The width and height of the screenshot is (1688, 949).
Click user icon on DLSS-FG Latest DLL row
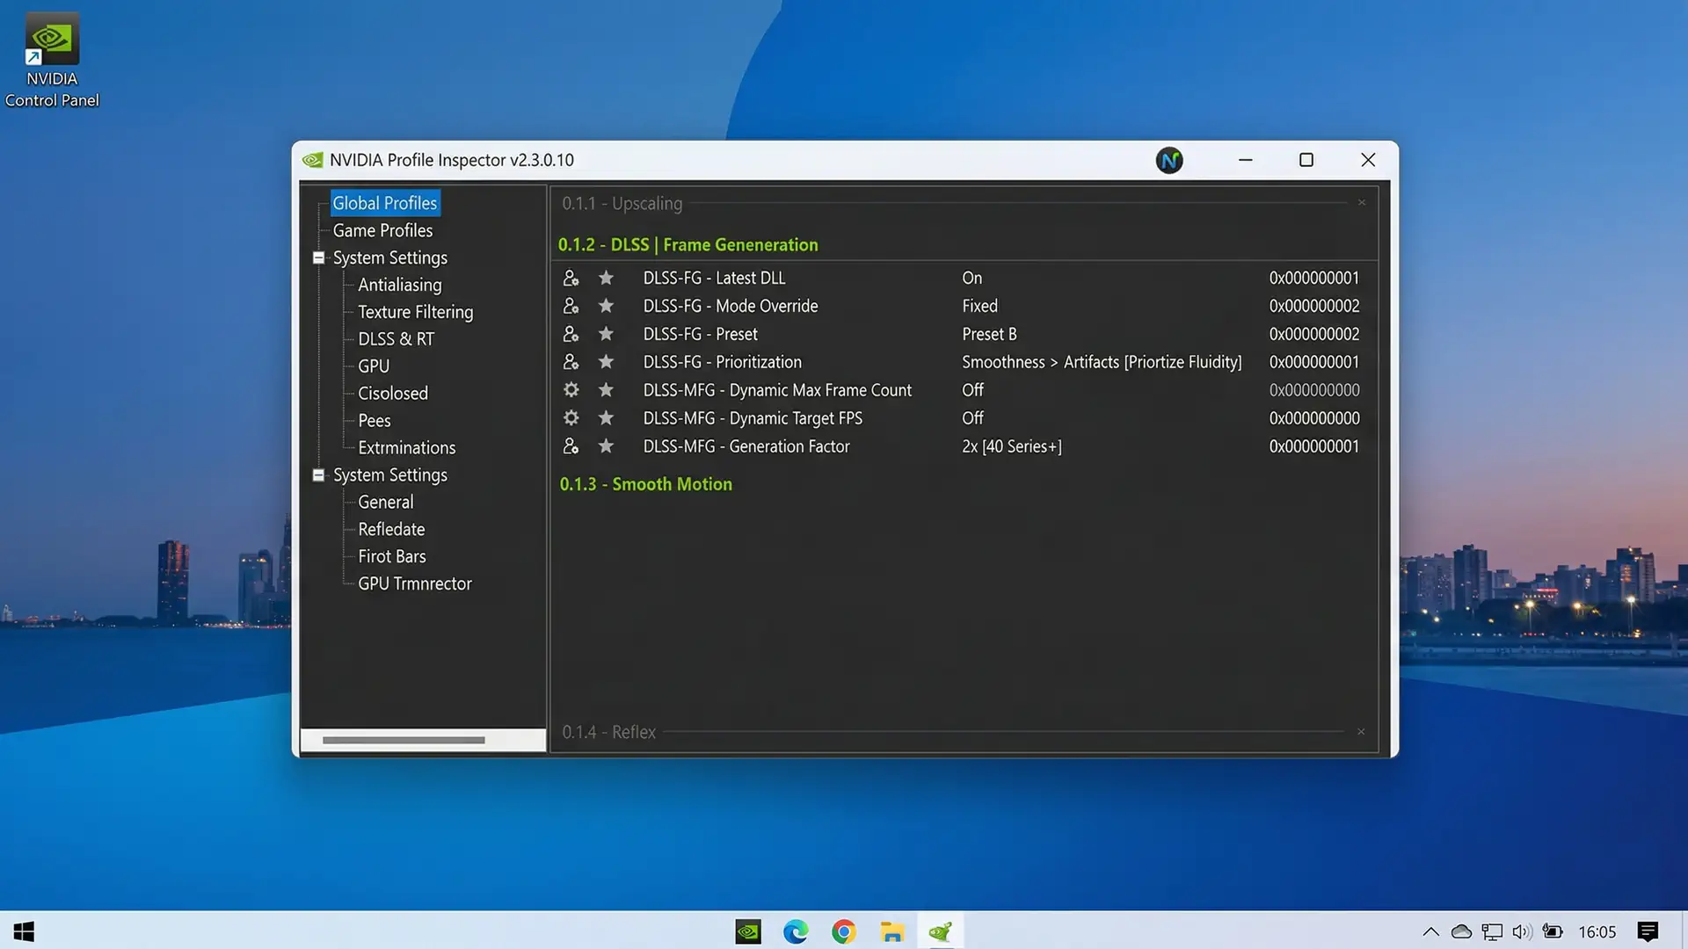(571, 278)
